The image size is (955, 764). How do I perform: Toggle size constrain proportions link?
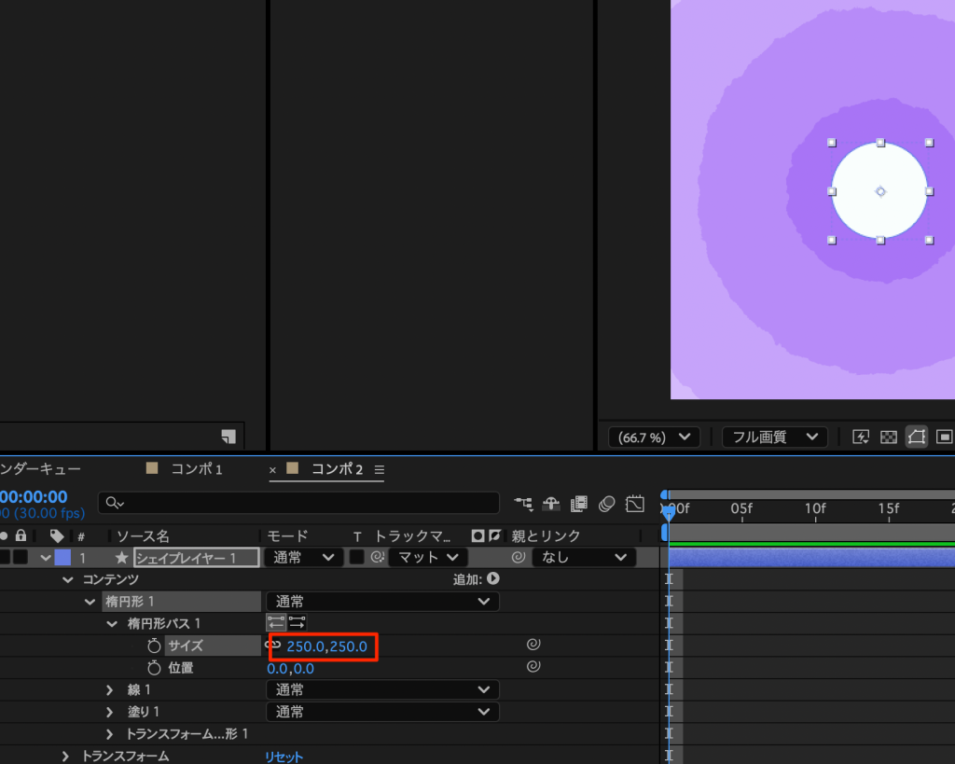click(273, 646)
